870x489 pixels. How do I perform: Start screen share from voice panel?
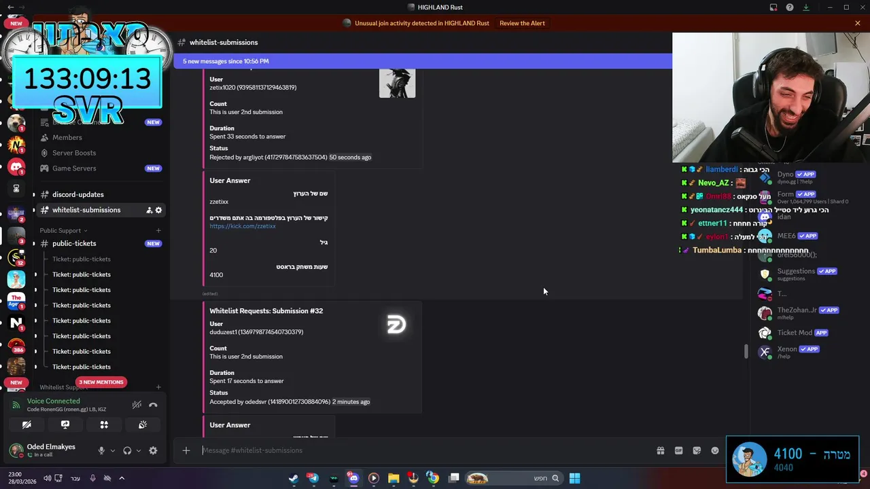tap(65, 424)
